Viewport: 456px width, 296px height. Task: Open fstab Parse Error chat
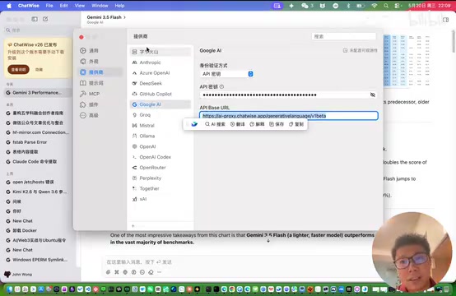(x=38, y=142)
